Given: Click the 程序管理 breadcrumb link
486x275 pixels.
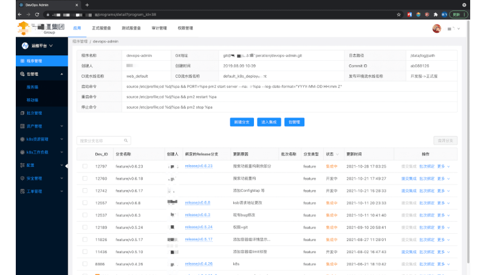Looking at the screenshot, I should (x=80, y=41).
